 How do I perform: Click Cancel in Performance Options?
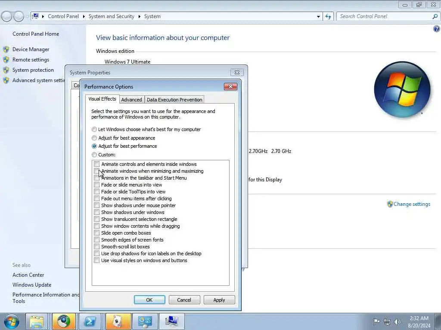[184, 300]
